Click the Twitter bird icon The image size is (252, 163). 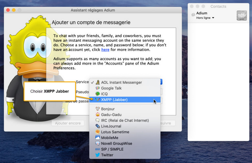tap(98, 155)
